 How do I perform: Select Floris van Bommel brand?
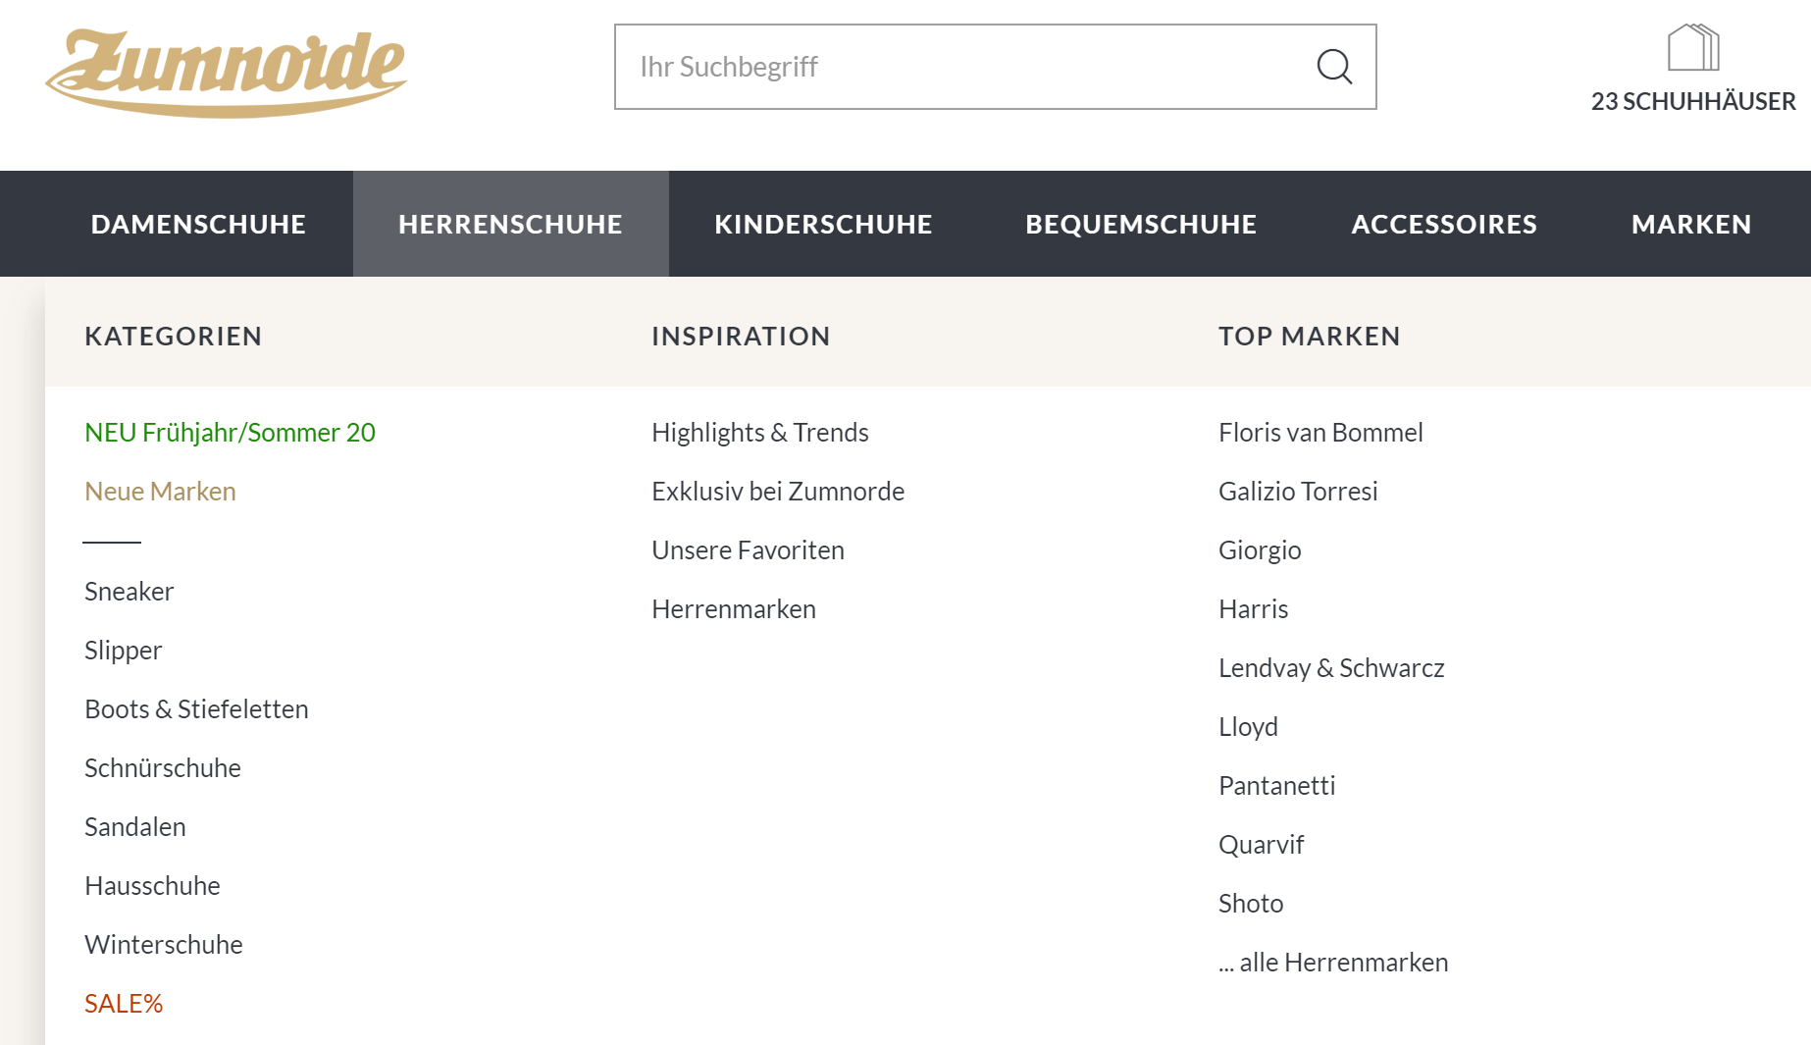tap(1320, 433)
